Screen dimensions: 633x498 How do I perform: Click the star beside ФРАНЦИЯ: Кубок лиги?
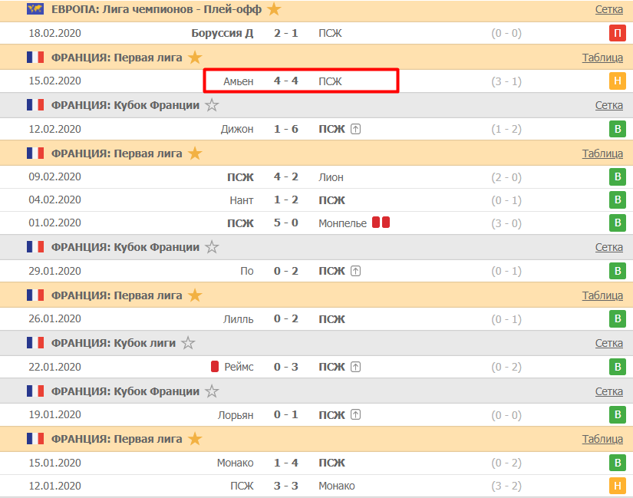coord(188,343)
